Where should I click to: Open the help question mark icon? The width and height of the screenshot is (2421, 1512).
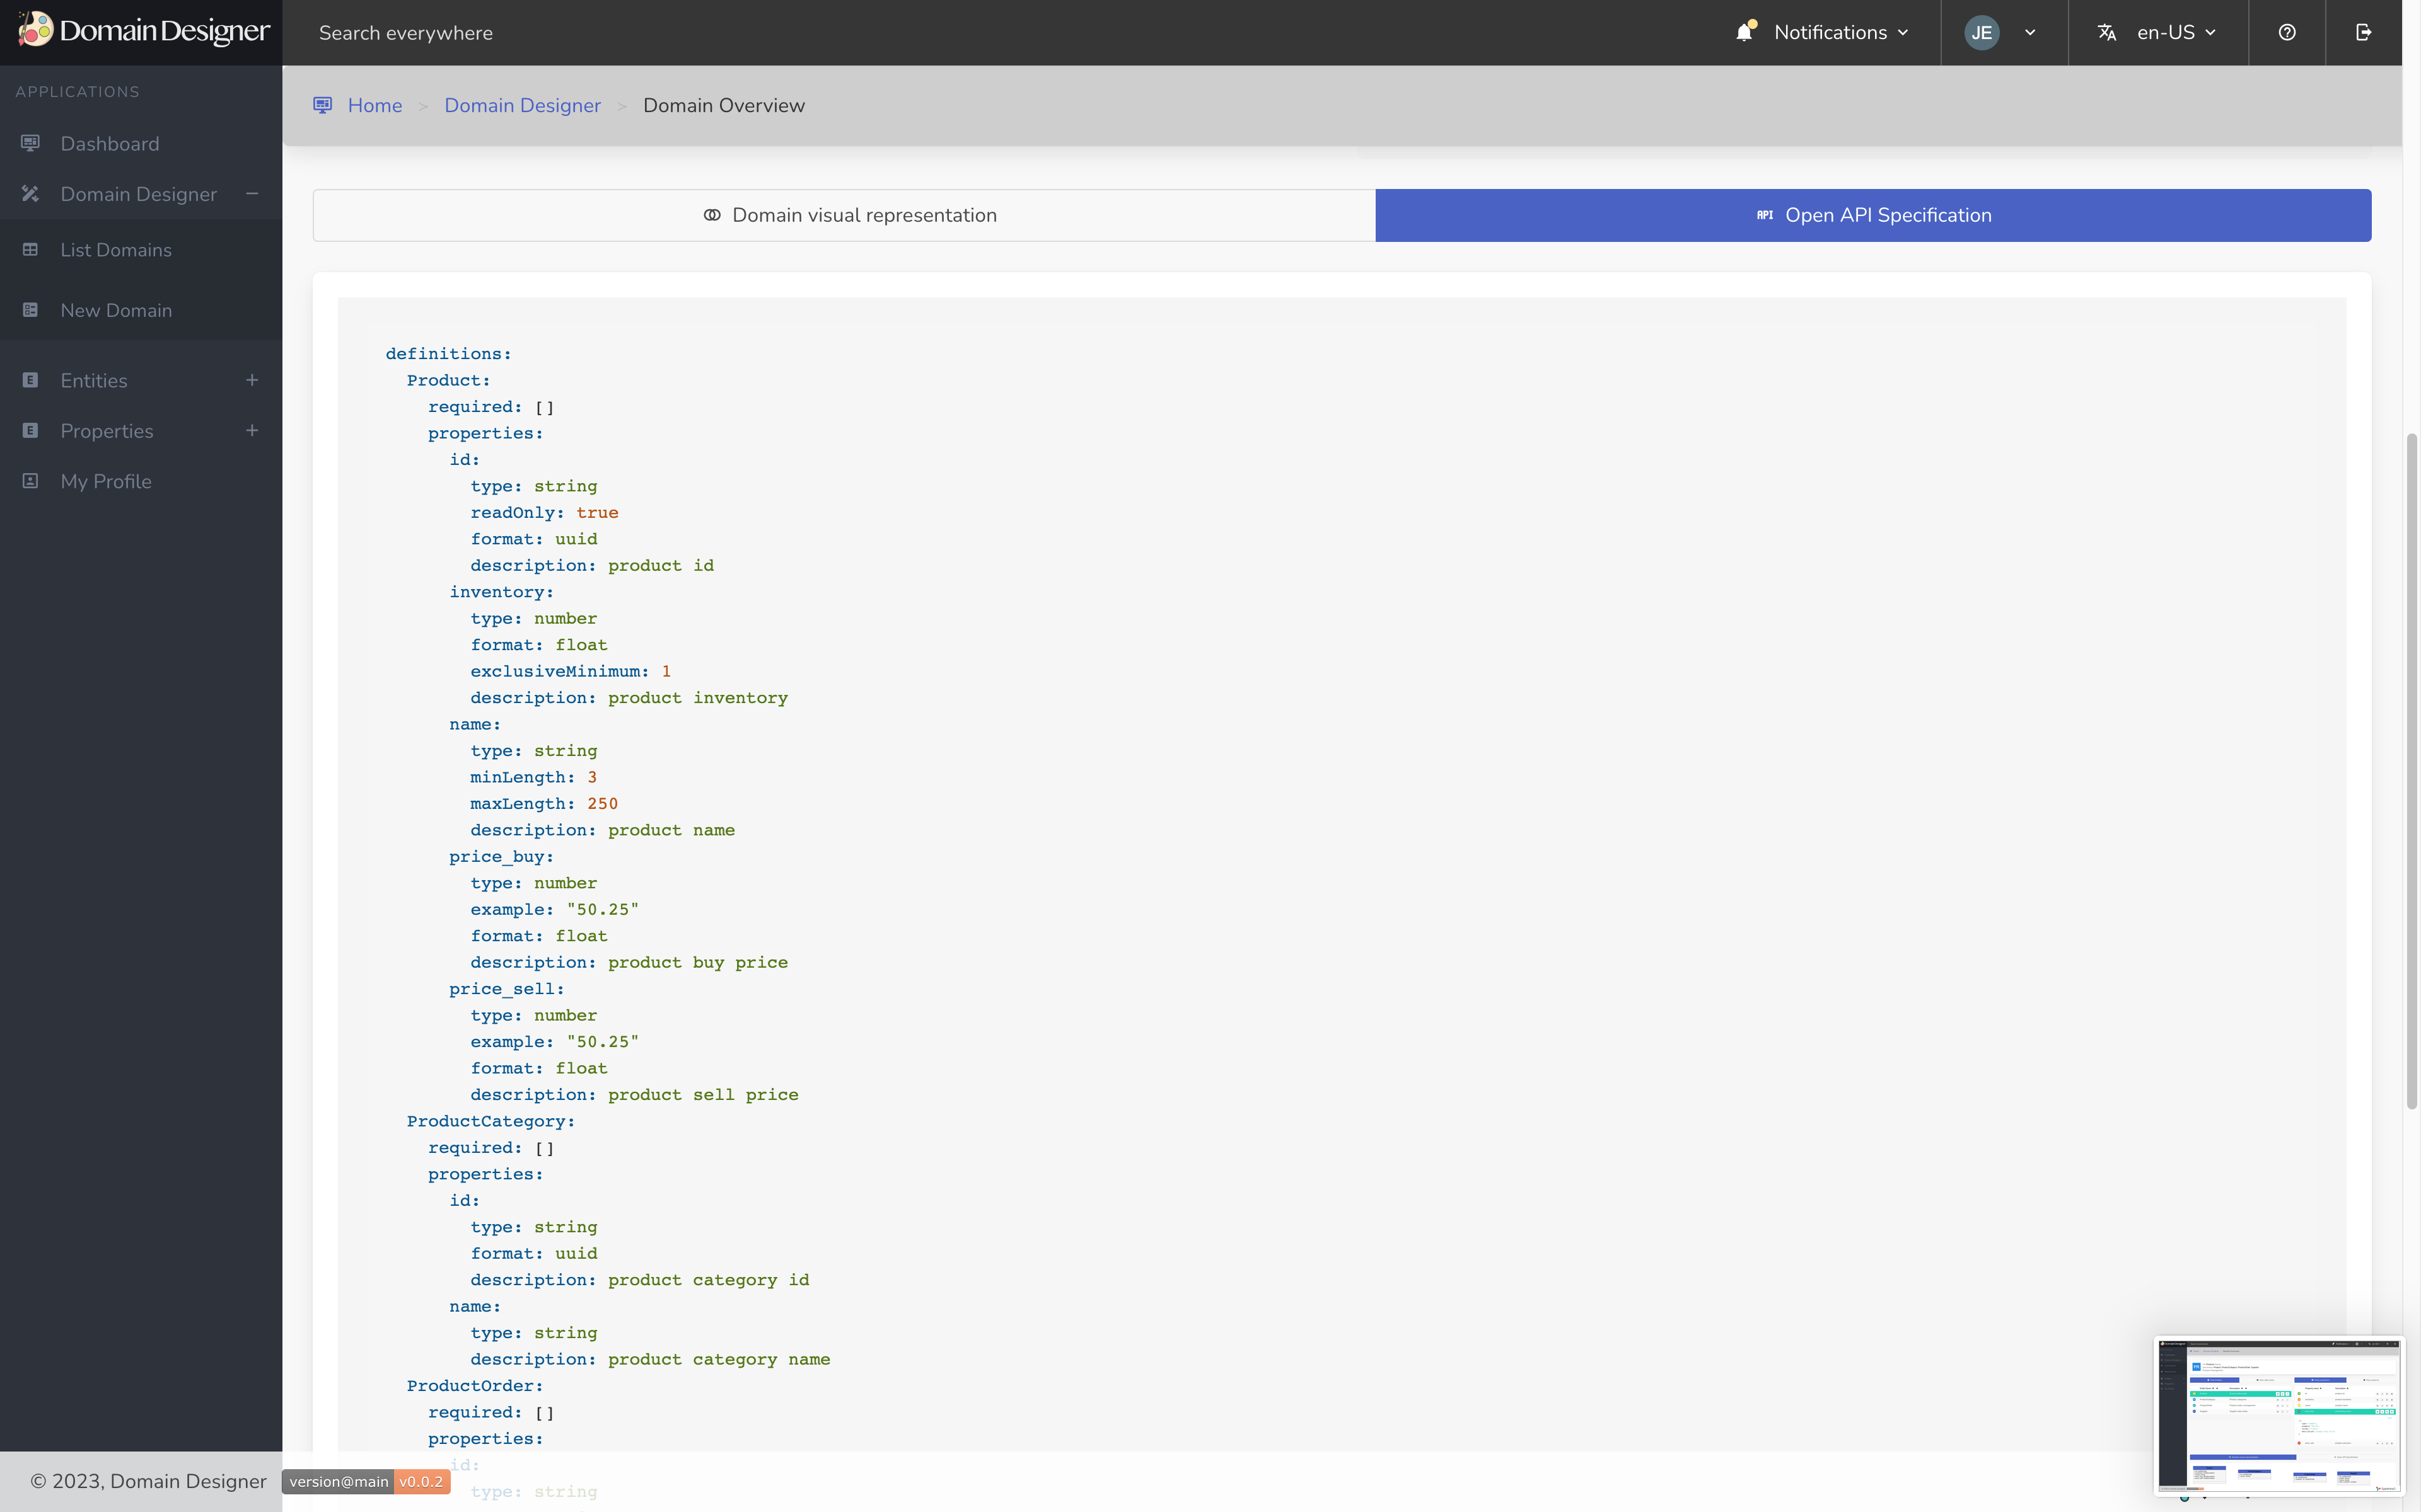pyautogui.click(x=2287, y=32)
